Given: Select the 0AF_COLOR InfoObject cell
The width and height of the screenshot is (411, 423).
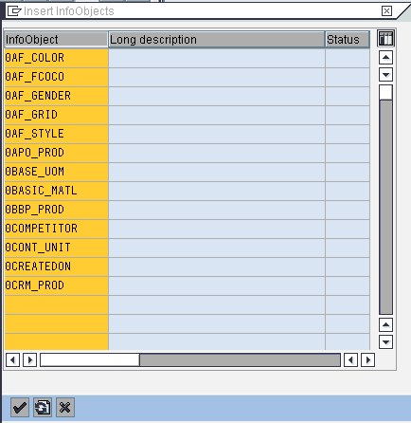Looking at the screenshot, I should coord(57,58).
